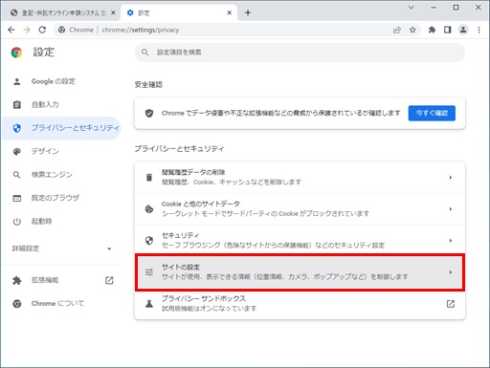Click the Chrome logo beside 設定 heading
This screenshot has width=490, height=368.
(16, 52)
